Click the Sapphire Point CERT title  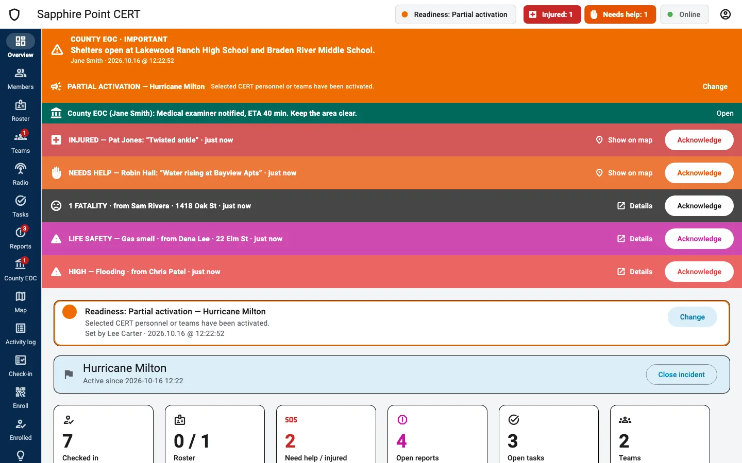(89, 14)
